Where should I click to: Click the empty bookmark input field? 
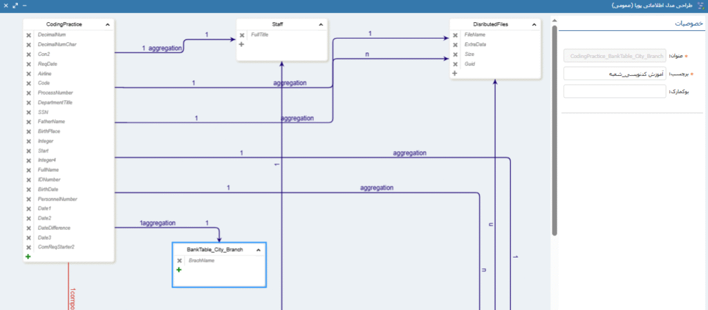[x=614, y=91]
